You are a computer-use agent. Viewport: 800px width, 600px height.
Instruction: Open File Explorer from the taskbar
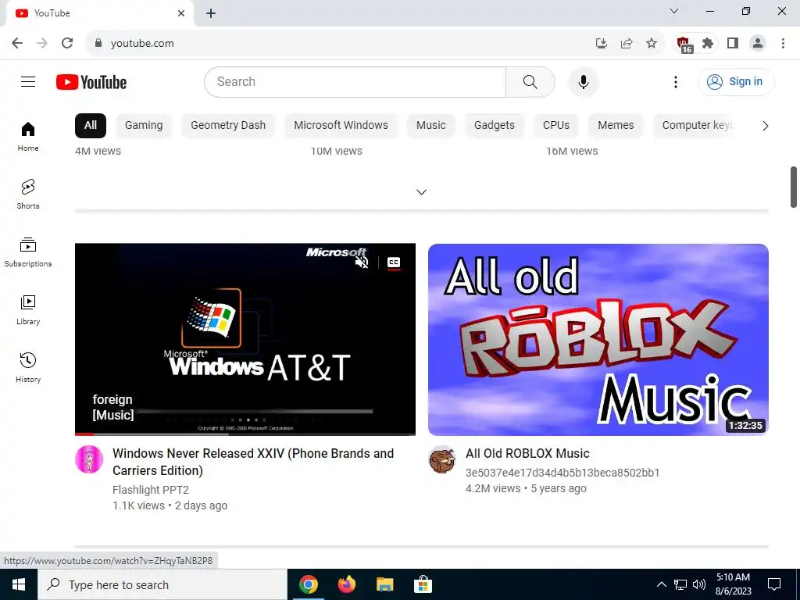click(x=384, y=584)
